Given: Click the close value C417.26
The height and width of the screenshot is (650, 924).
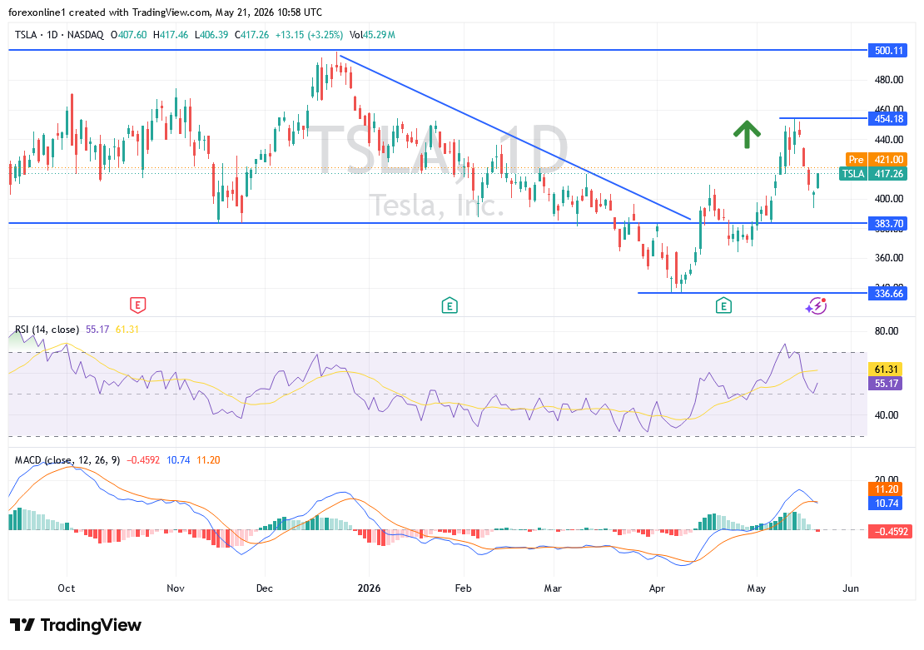Looking at the screenshot, I should pyautogui.click(x=251, y=35).
